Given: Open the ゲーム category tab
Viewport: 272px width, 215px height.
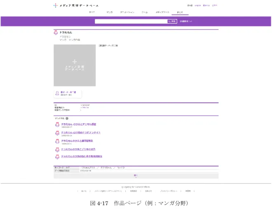Looking at the screenshot, I should tap(145, 12).
